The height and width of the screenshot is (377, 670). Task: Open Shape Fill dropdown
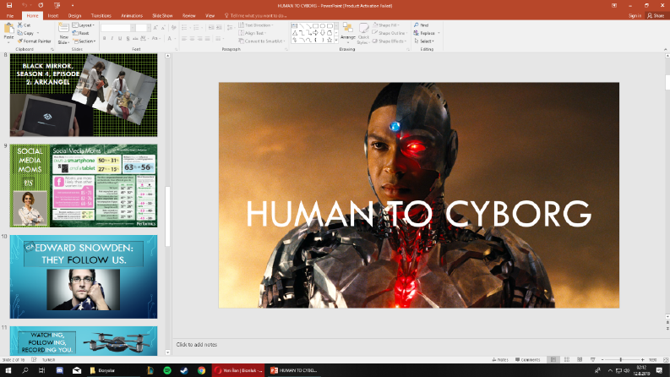[x=386, y=25]
